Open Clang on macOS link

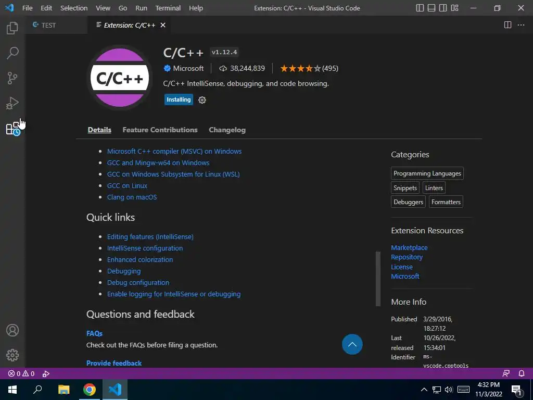click(x=132, y=197)
